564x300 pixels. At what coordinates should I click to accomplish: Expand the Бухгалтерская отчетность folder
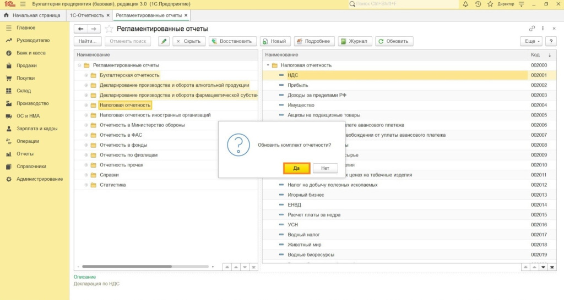(x=86, y=75)
